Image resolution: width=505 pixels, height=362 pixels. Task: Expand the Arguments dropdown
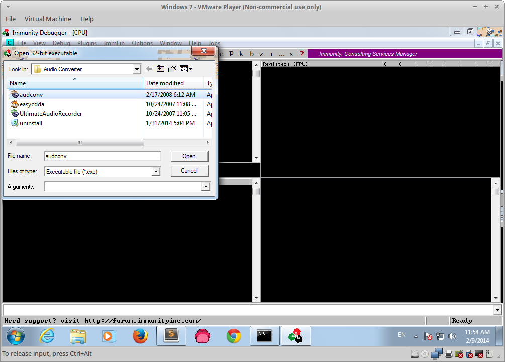coord(206,187)
